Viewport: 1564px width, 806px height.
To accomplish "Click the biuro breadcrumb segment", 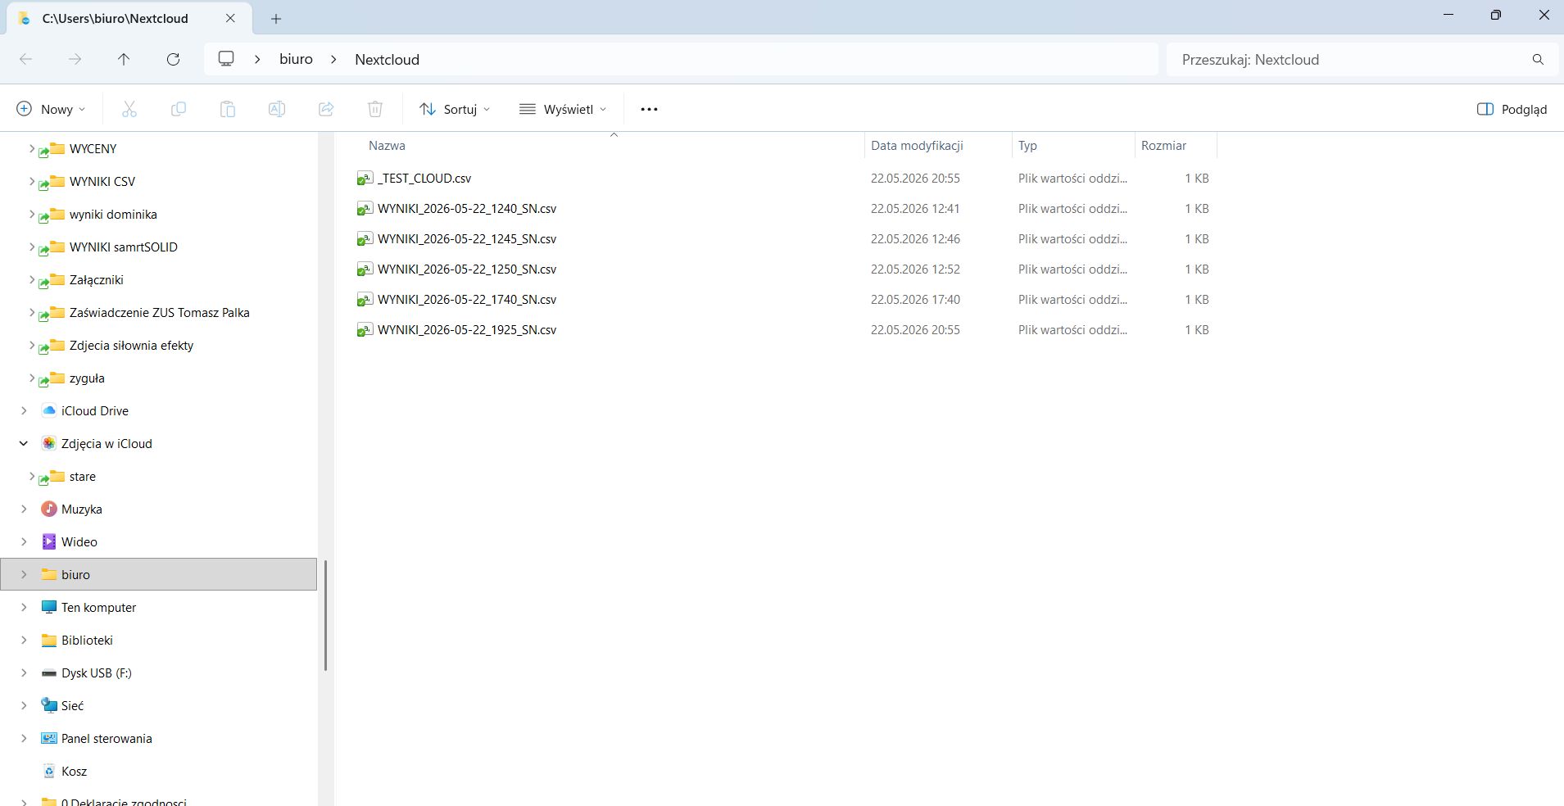I will tap(296, 59).
